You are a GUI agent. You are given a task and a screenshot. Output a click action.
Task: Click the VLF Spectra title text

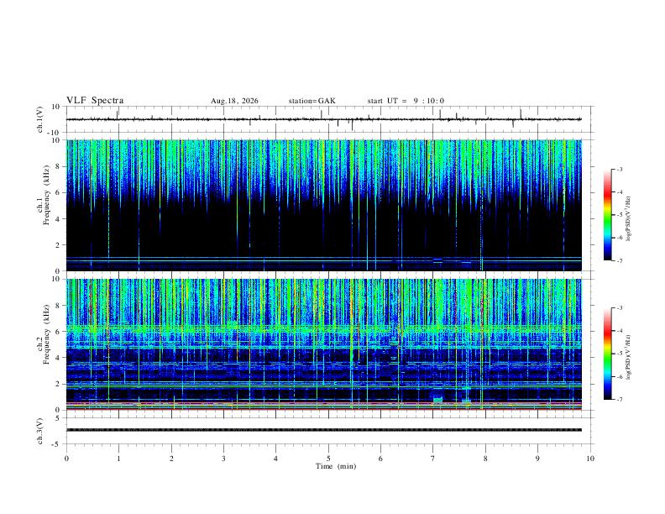pos(95,101)
